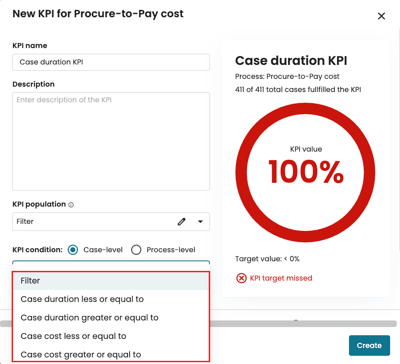Image resolution: width=400 pixels, height=364 pixels.
Task: Click the red KPI target missed icon
Action: coord(241,278)
